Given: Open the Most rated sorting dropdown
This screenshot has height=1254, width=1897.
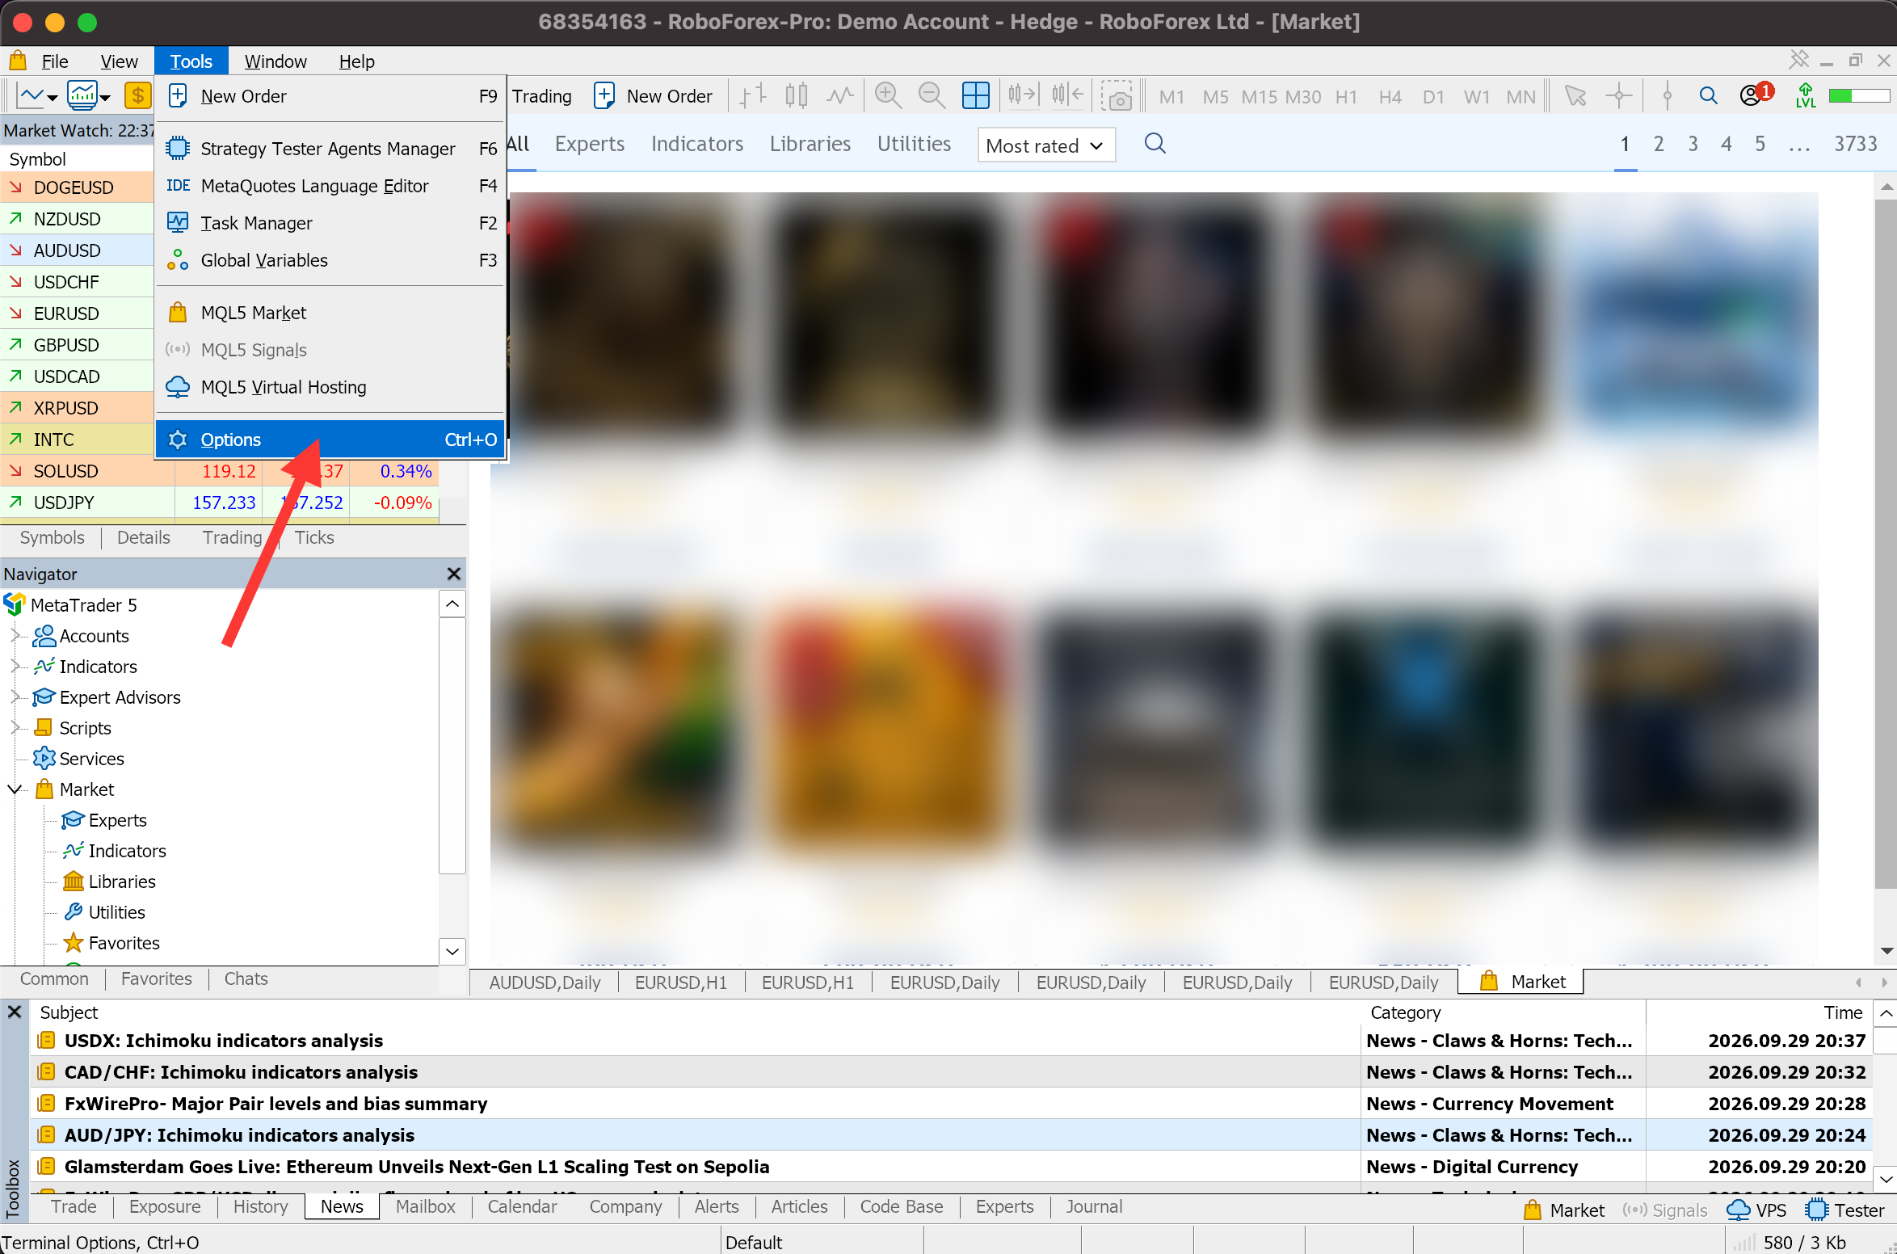Looking at the screenshot, I should point(1046,145).
